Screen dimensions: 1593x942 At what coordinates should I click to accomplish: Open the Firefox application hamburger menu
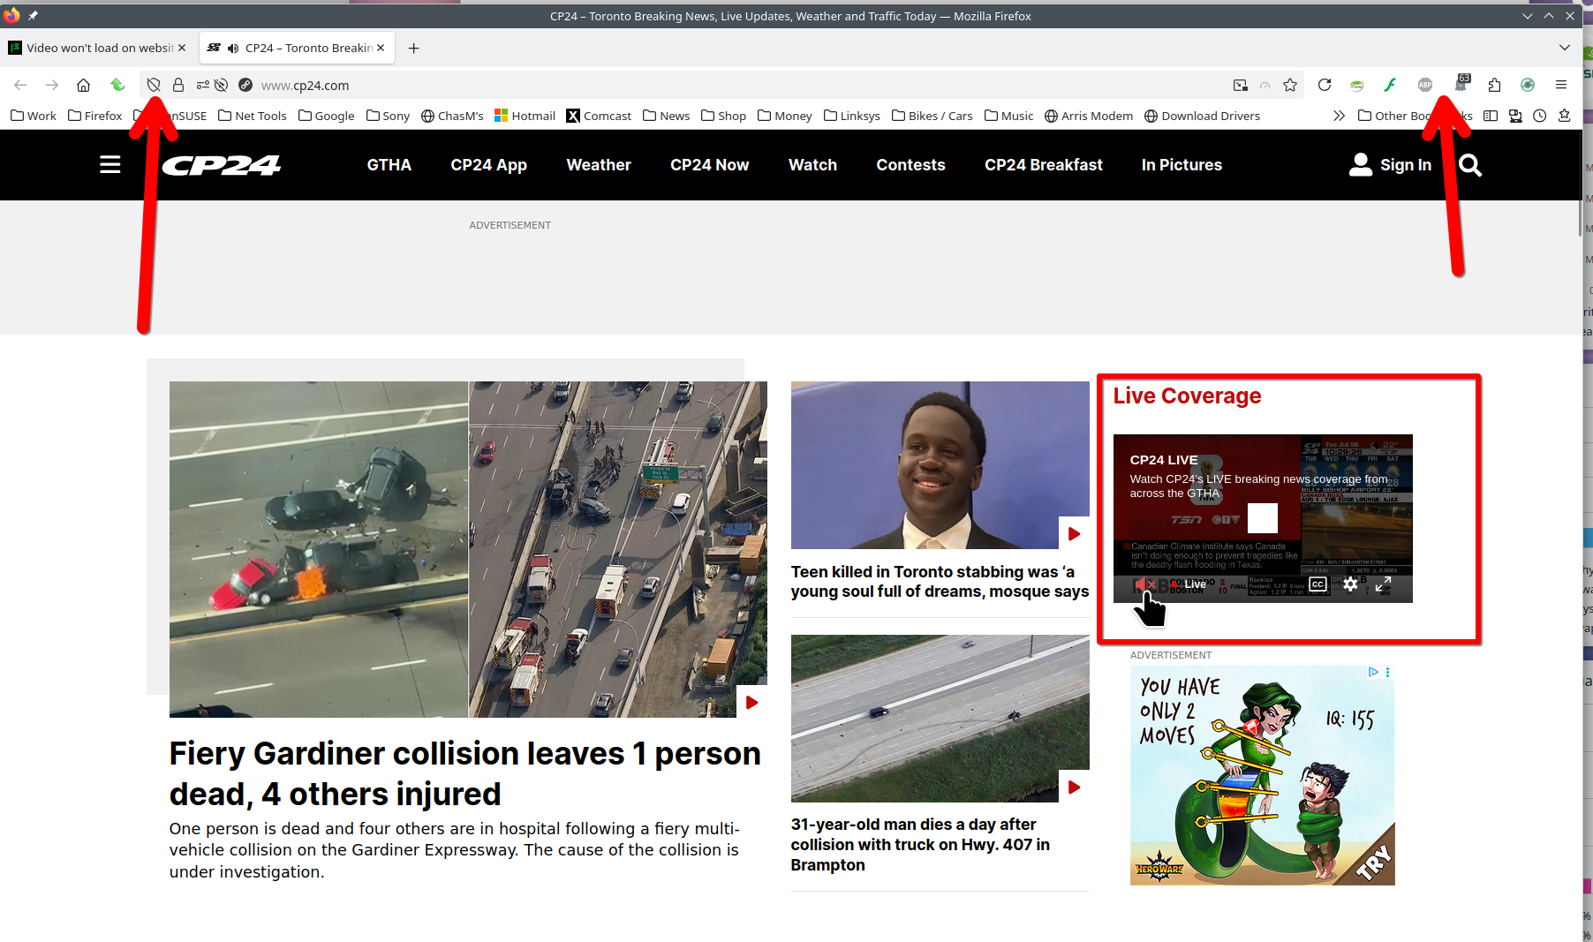pos(1561,85)
